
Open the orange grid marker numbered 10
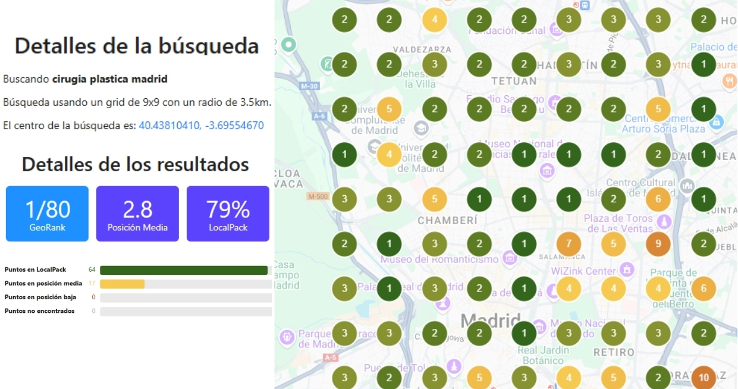[704, 377]
